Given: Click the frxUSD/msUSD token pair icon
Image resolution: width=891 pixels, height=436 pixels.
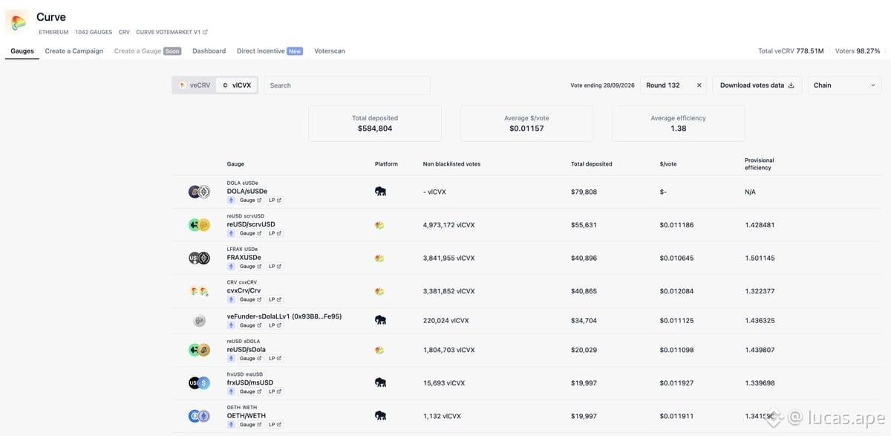Looking at the screenshot, I should (x=199, y=383).
